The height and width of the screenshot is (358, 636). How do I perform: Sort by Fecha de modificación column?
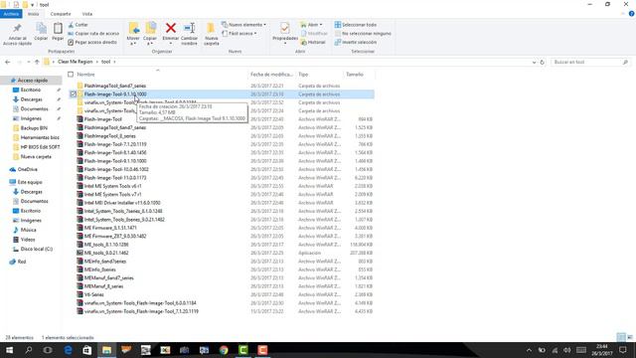271,75
